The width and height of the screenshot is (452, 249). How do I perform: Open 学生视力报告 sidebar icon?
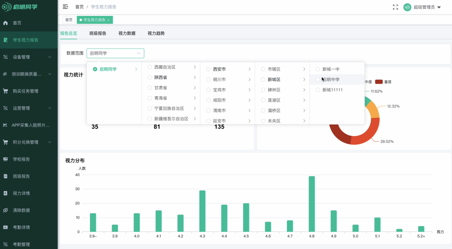pyautogui.click(x=6, y=40)
